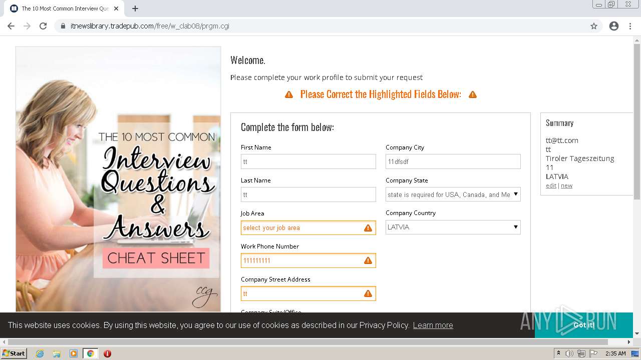The image size is (641, 360).
Task: Bookmark this page with the star icon
Action: point(594,26)
